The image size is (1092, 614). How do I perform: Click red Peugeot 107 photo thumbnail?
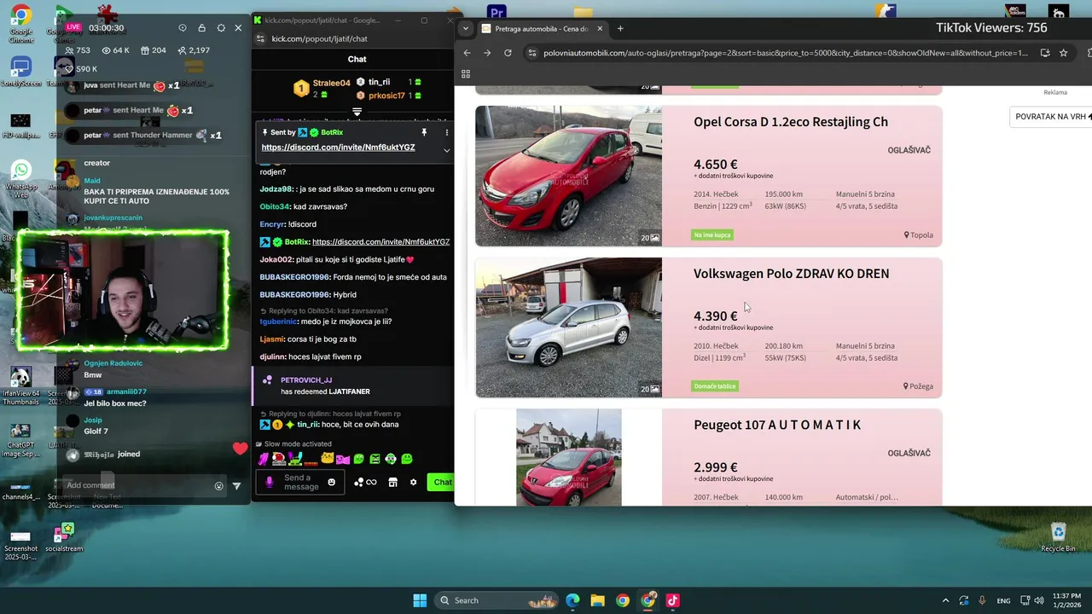pos(569,457)
